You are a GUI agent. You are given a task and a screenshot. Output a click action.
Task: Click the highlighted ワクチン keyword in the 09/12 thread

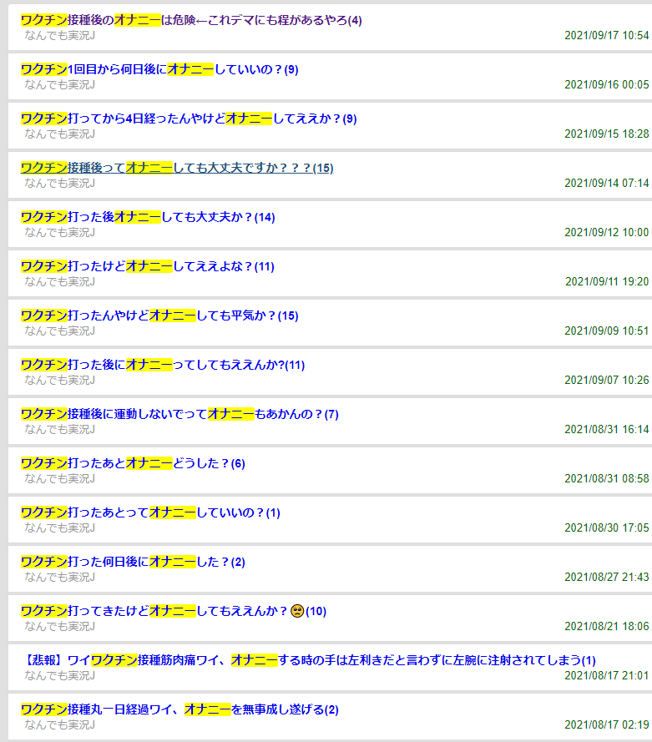[43, 217]
